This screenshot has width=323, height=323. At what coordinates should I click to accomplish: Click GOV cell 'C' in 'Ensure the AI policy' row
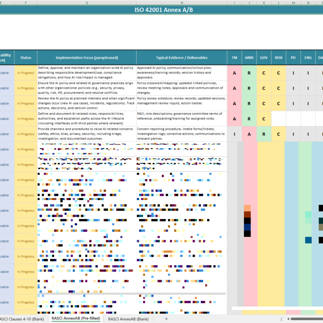pos(264,88)
